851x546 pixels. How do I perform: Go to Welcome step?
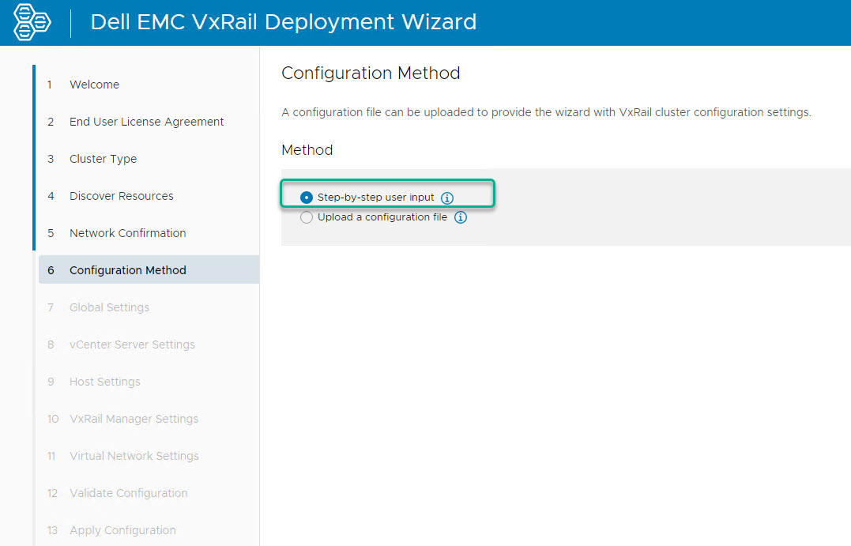pos(94,85)
